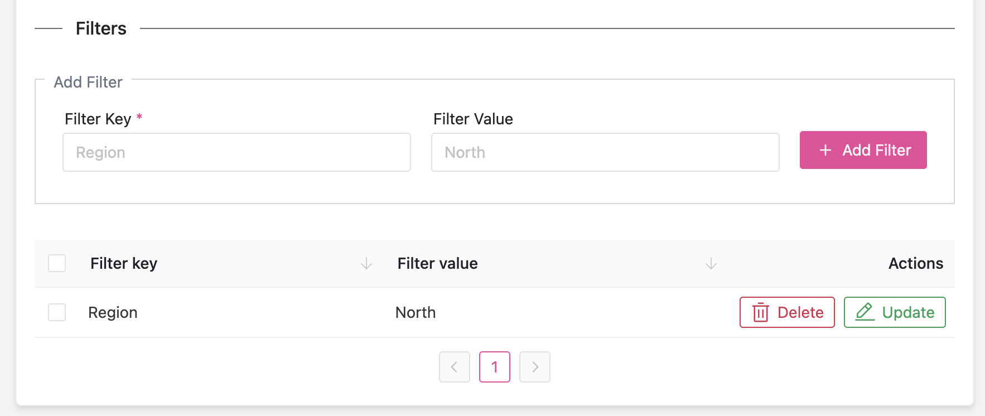Screen dimensions: 985x416
Task: Focus the Filter Key input field
Action: click(236, 152)
